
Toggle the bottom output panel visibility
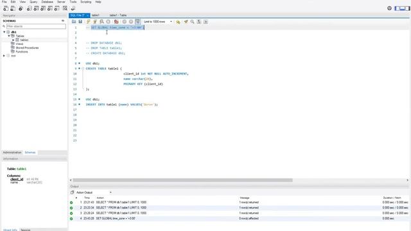point(403,8)
